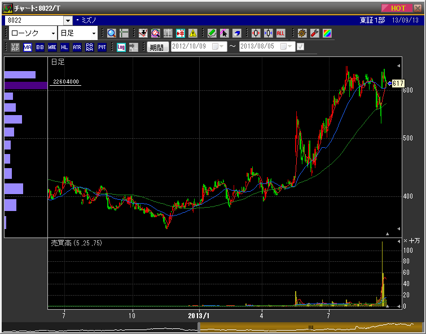Click the red ALL icon

[x=280, y=33]
